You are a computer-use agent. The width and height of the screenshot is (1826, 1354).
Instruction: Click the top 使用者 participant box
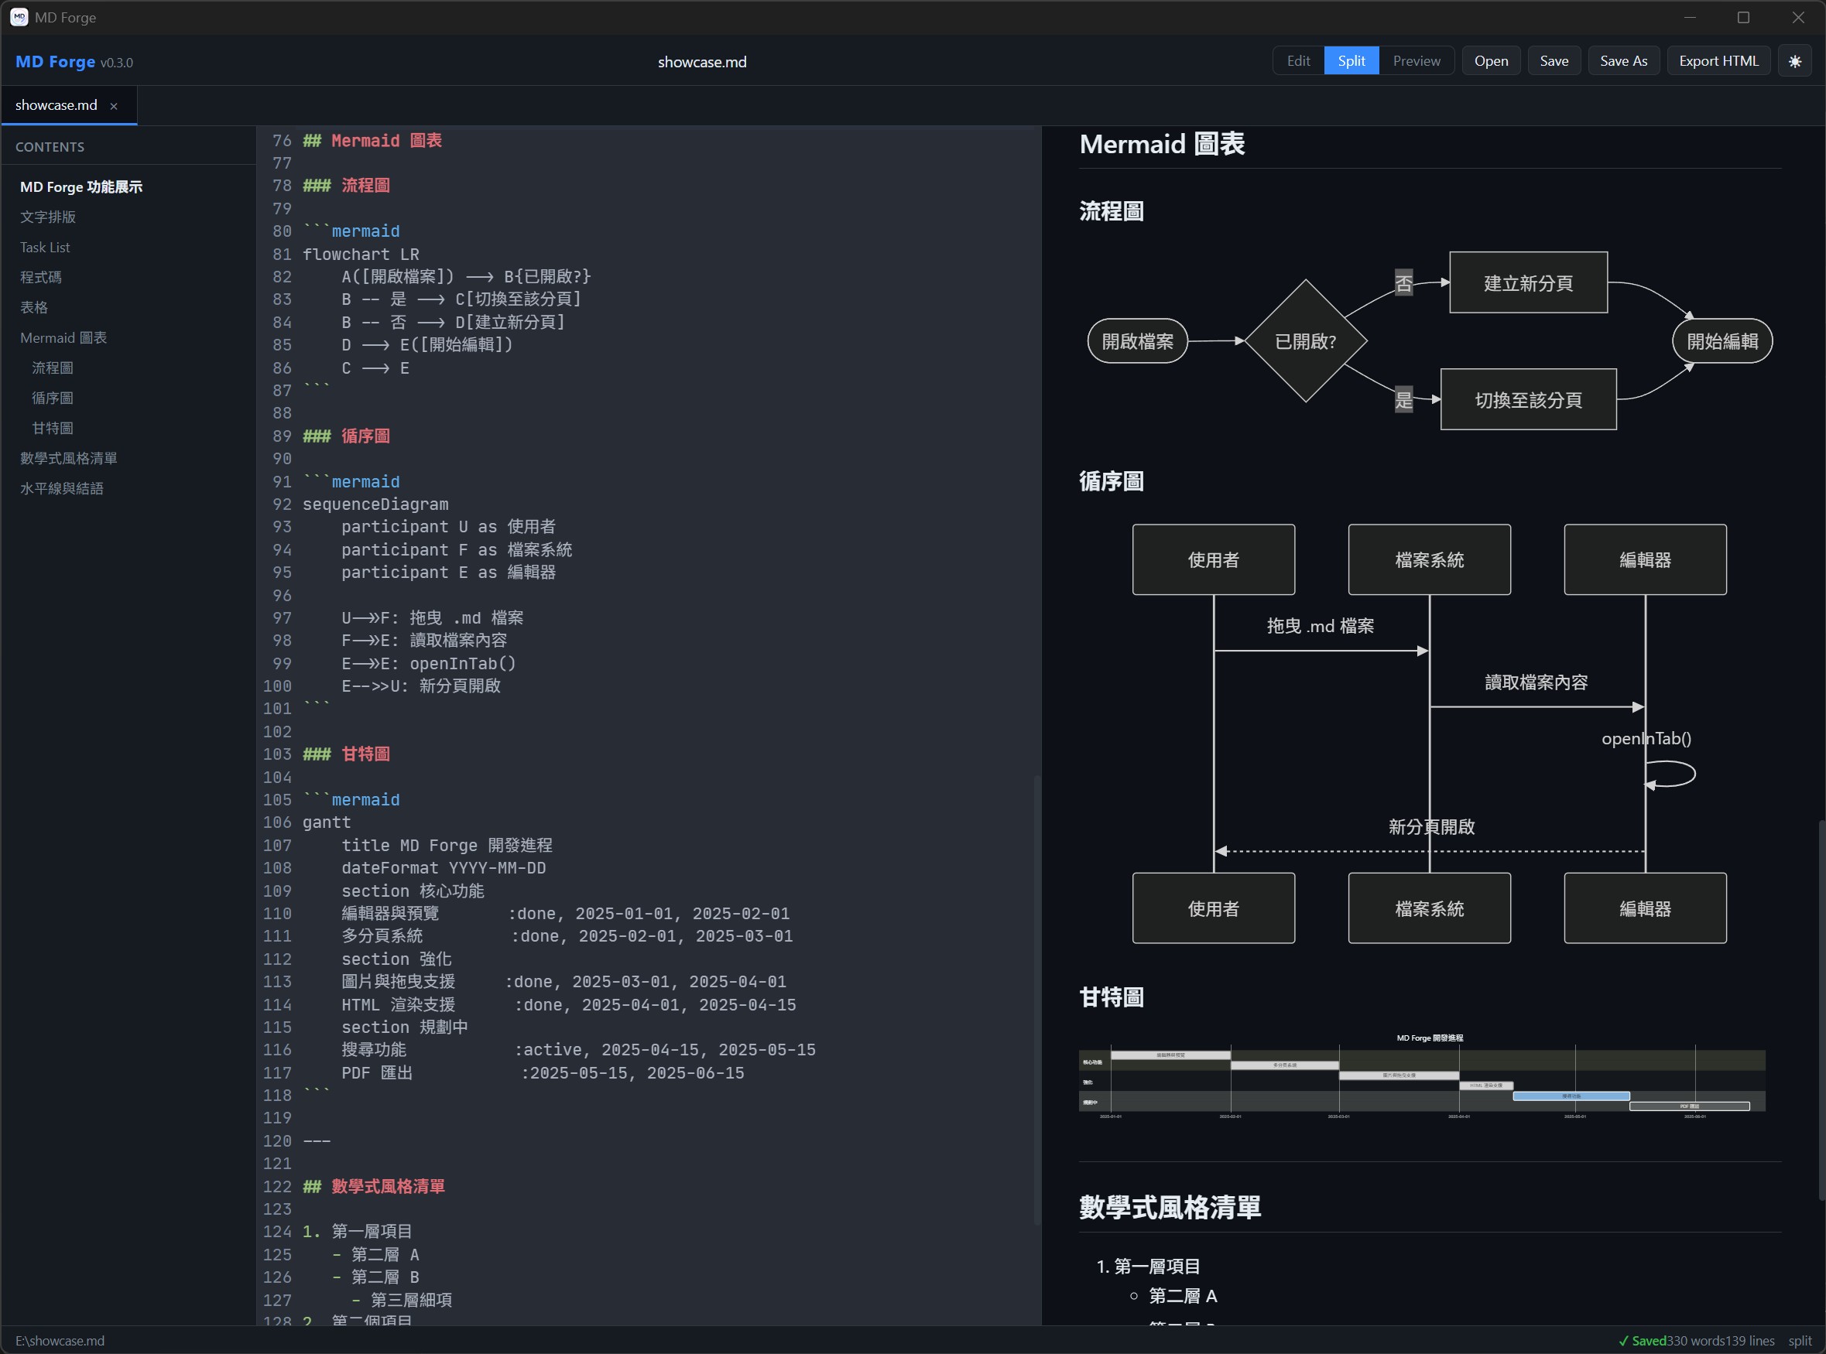(1214, 560)
